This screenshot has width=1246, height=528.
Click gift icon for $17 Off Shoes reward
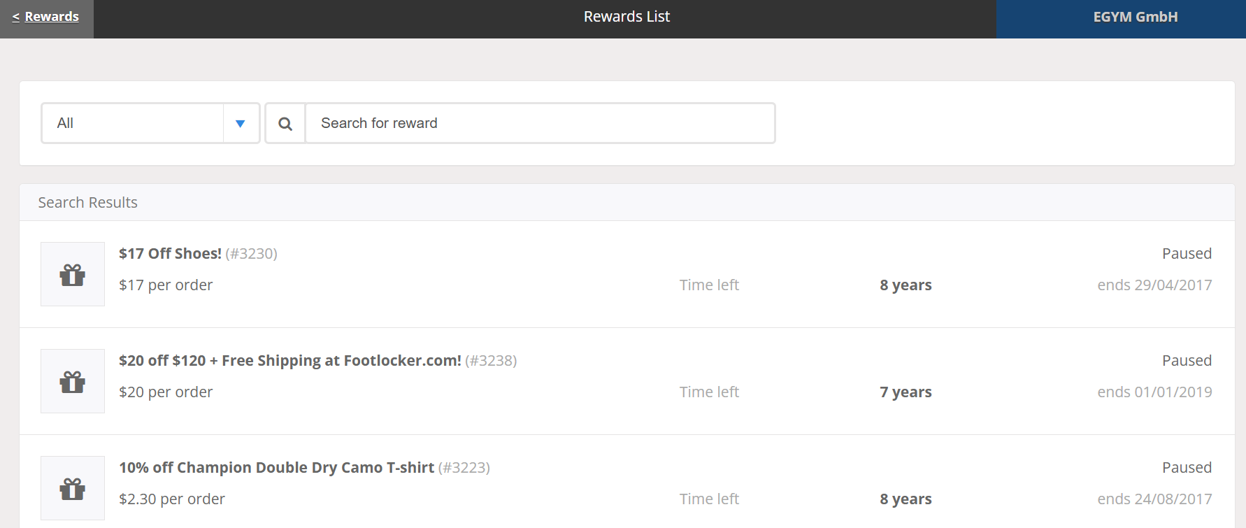tap(73, 275)
